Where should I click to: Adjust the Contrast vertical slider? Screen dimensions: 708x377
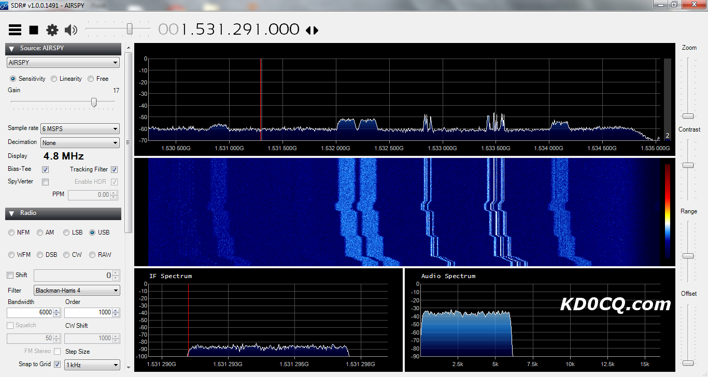point(688,165)
